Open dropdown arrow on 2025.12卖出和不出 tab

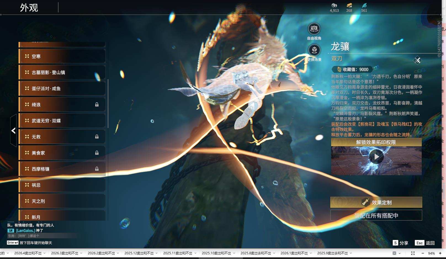click(157, 253)
